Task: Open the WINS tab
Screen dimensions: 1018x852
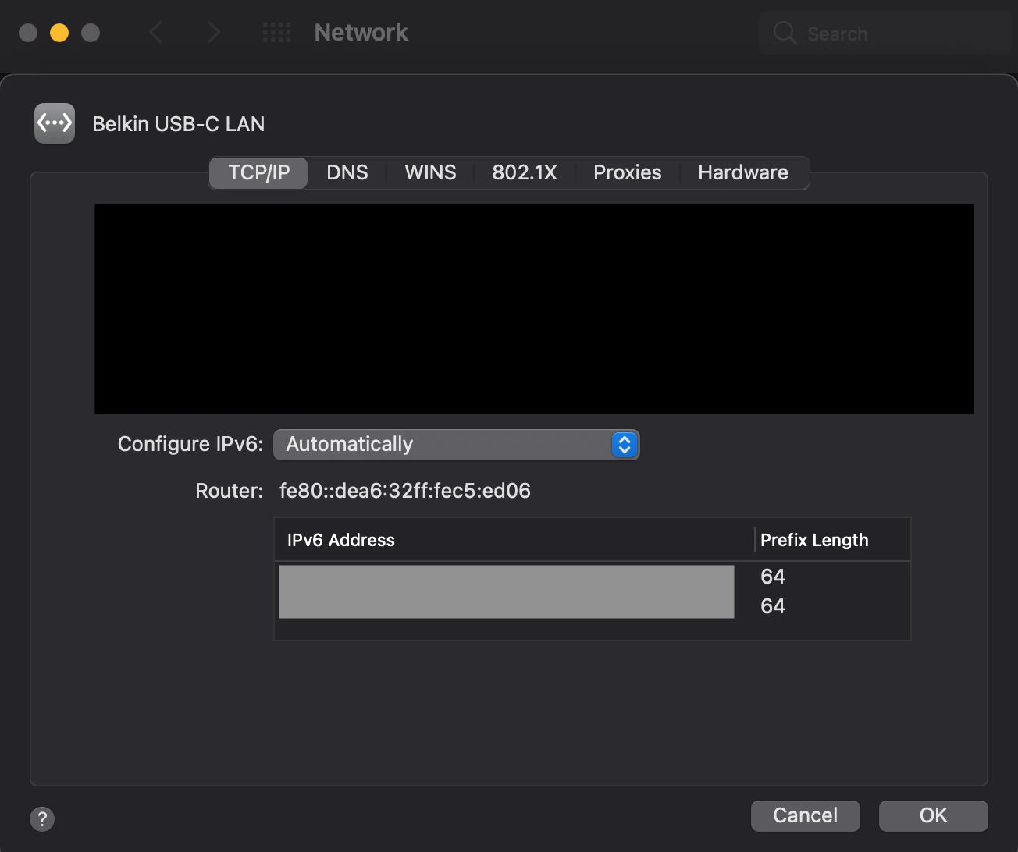Action: coord(430,172)
